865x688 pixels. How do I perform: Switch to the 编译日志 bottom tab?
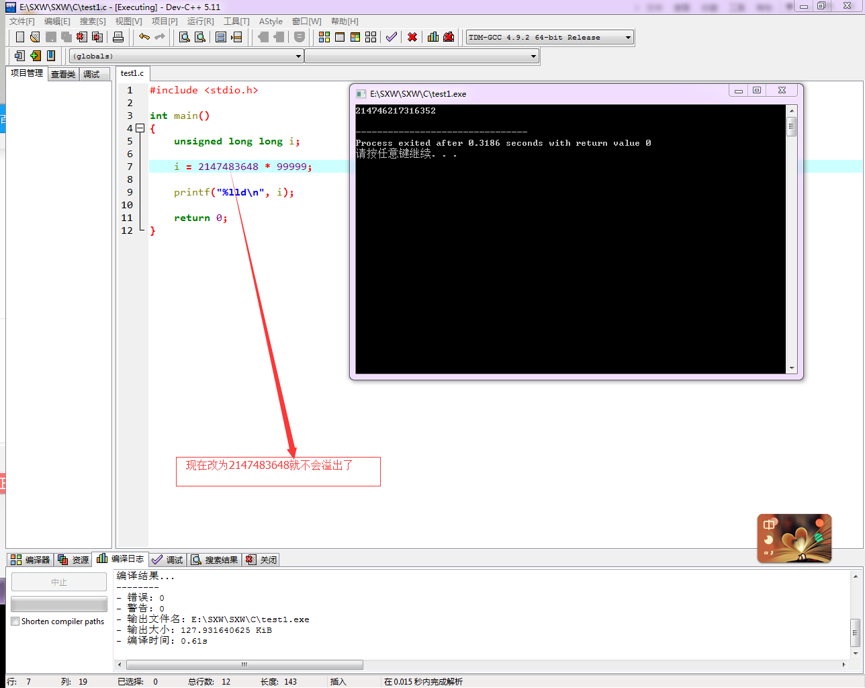tap(120, 559)
